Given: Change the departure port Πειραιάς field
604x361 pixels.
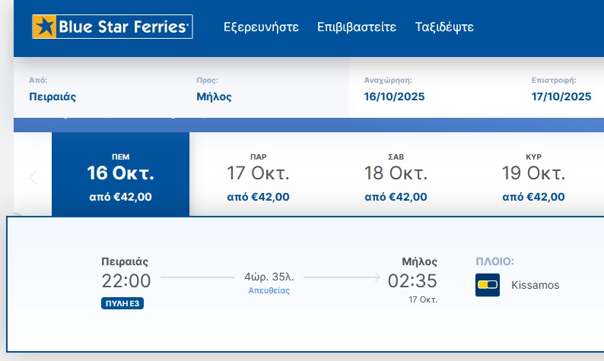Looking at the screenshot, I should [53, 97].
